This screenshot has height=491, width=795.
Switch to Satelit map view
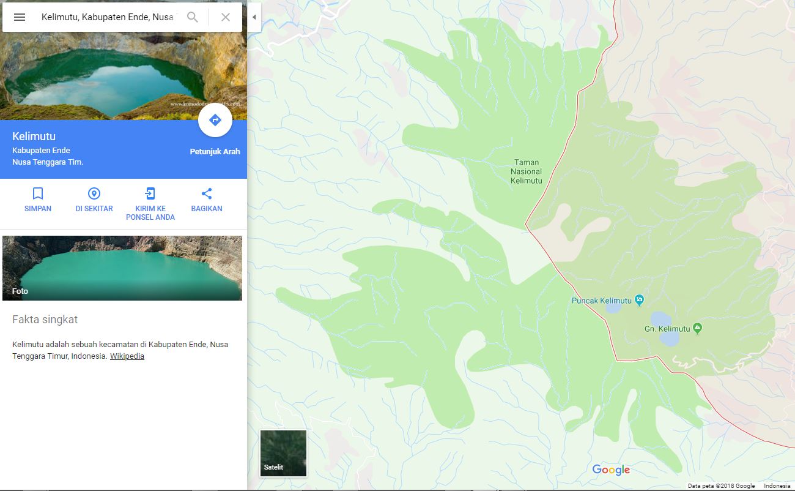point(283,453)
